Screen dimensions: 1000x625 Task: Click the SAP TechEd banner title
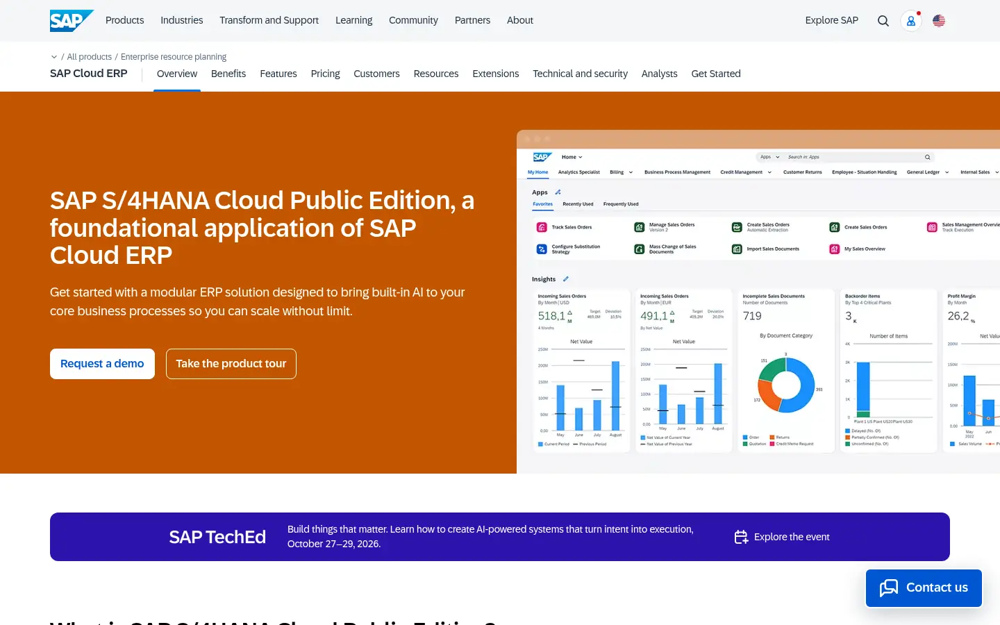coord(217,537)
